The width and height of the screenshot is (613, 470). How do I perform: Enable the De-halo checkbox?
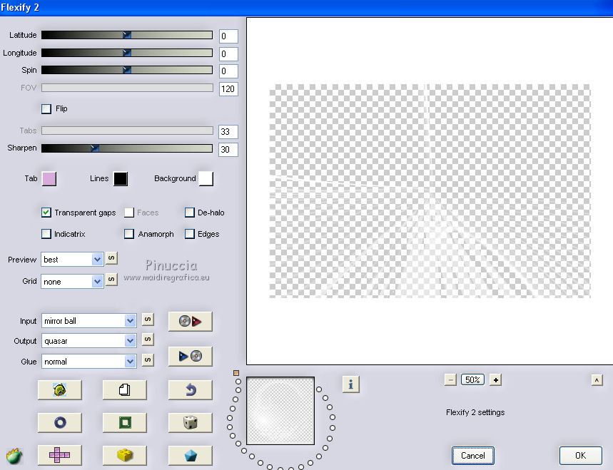tap(190, 212)
